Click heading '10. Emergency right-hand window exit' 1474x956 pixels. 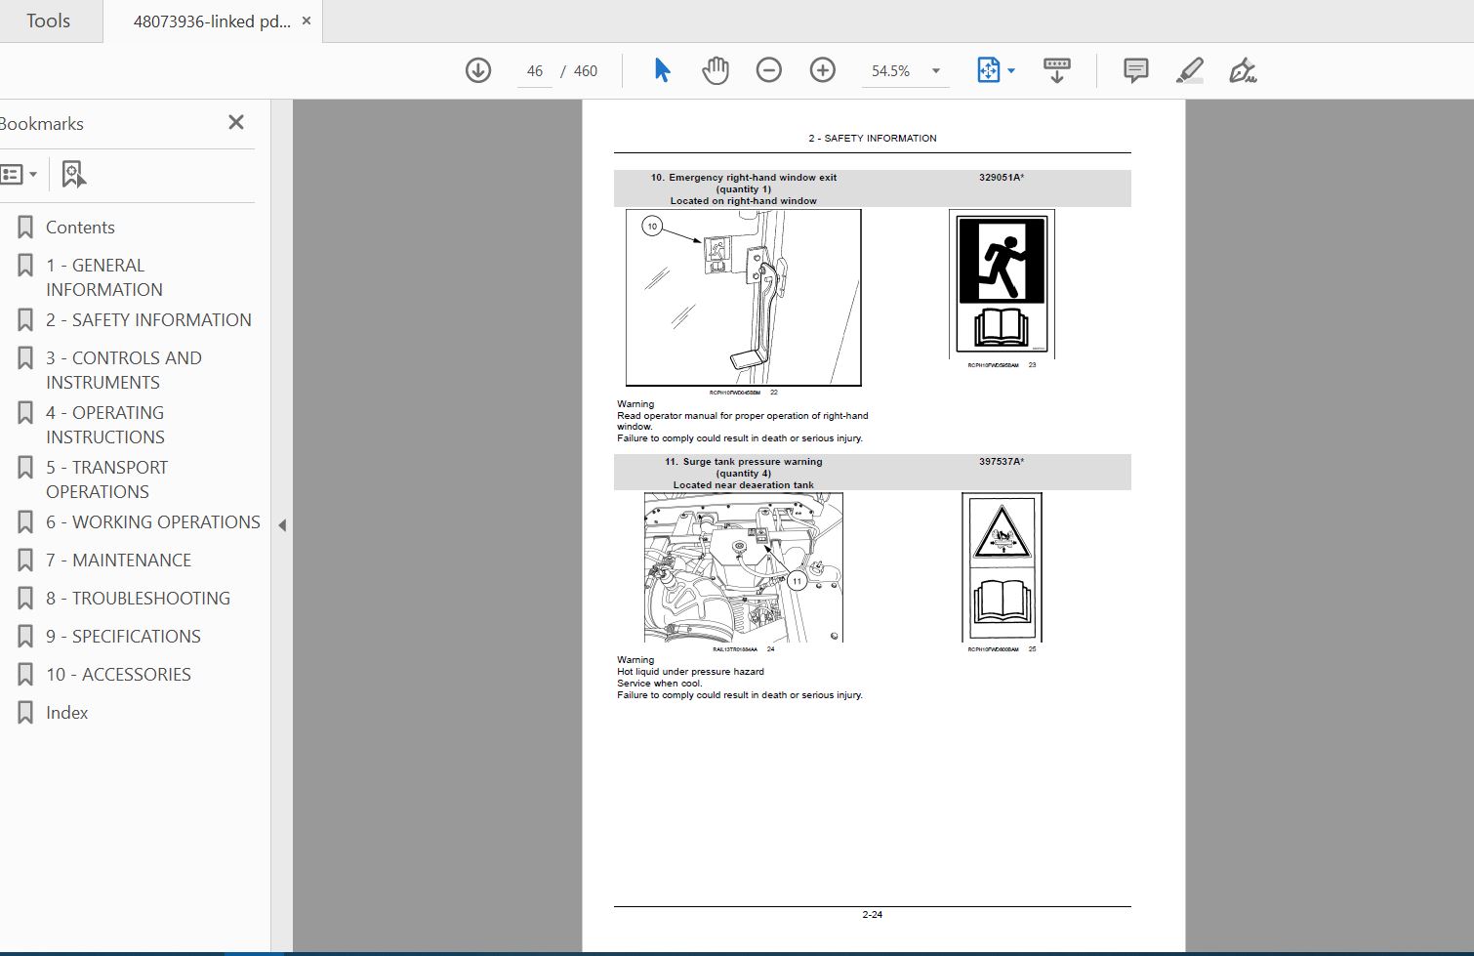743,178
